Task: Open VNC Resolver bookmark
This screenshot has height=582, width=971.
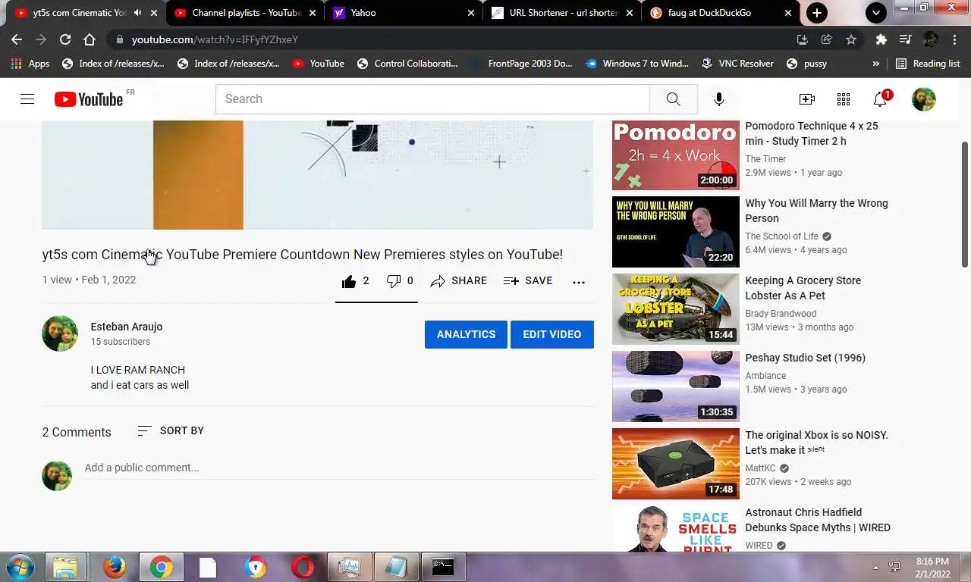Action: [737, 64]
